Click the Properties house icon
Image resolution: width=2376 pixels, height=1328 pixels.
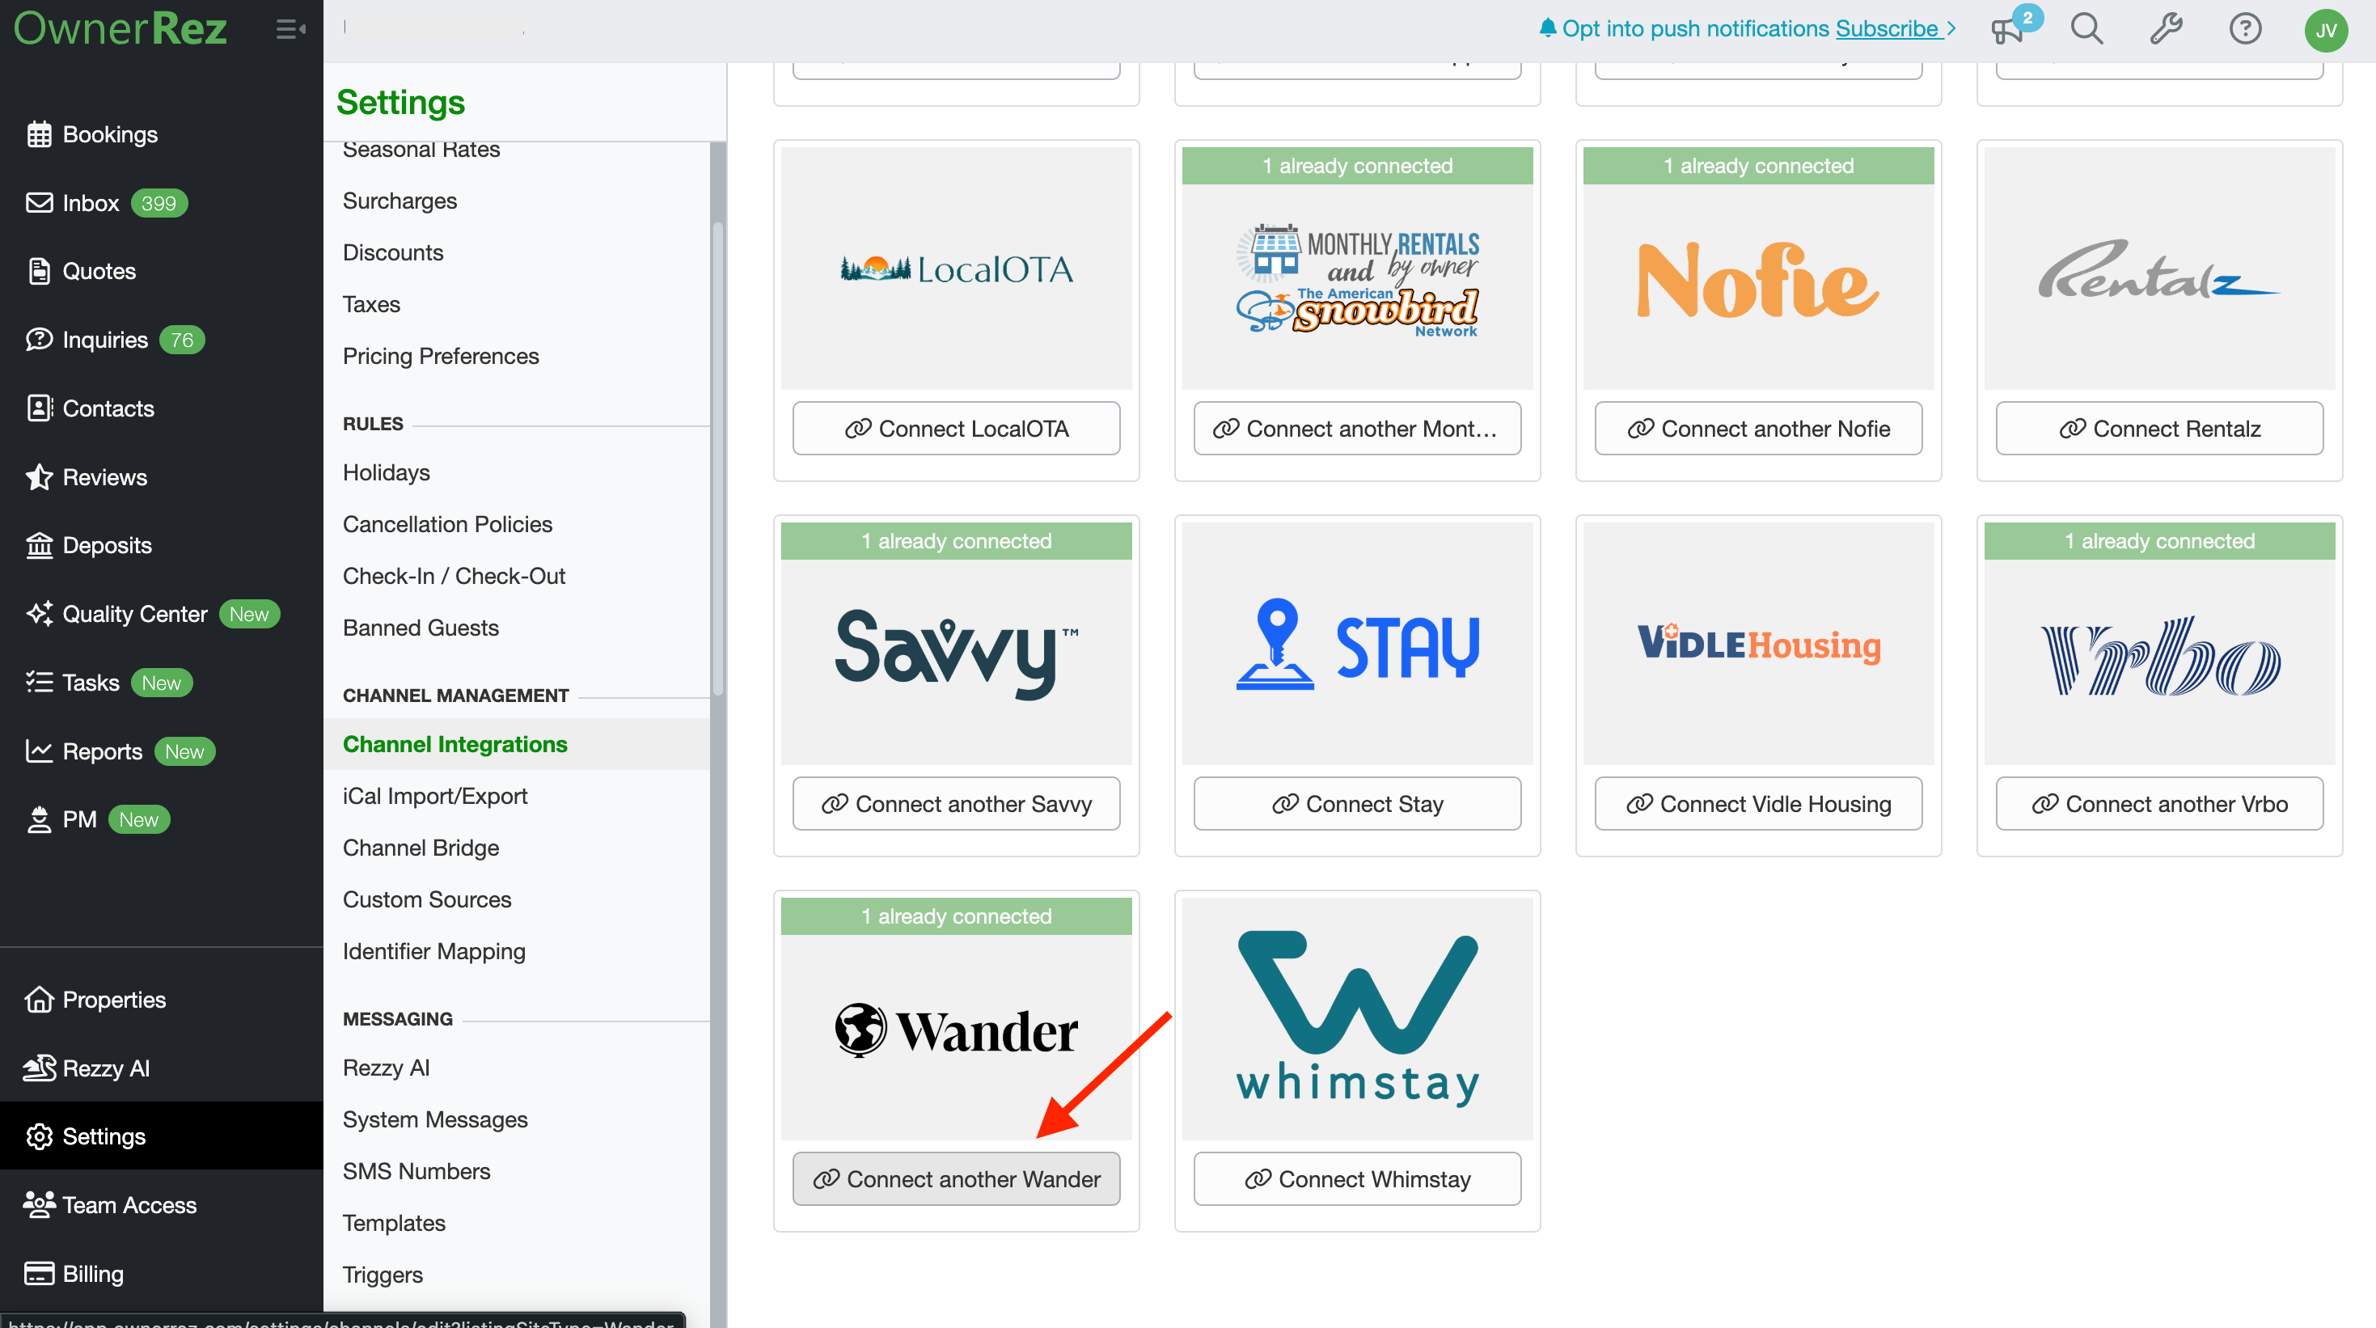tap(39, 1000)
